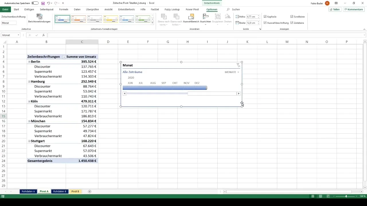Click zoom in plus button
Viewport: 367px width, 206px height.
(x=356, y=196)
